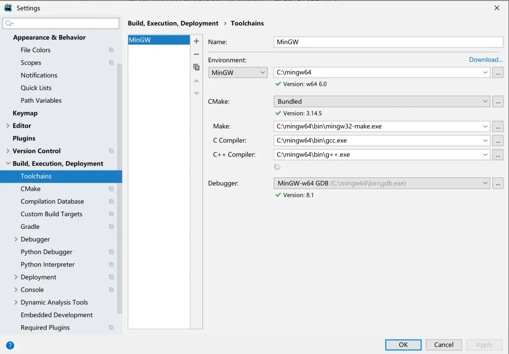
Task: Browse for CMake executable
Action: (x=498, y=102)
